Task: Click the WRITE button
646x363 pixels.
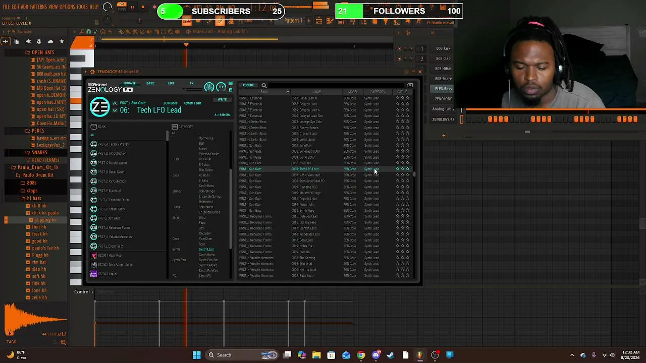Action: coord(222,100)
